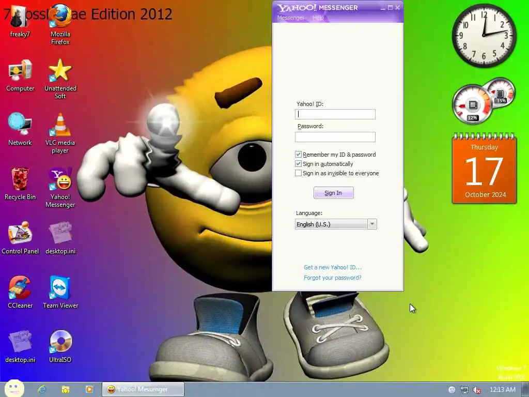The width and height of the screenshot is (529, 397).
Task: Uncheck Remember my ID & password
Action: coord(298,154)
